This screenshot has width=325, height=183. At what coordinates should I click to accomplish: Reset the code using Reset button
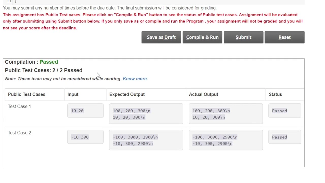tap(284, 37)
